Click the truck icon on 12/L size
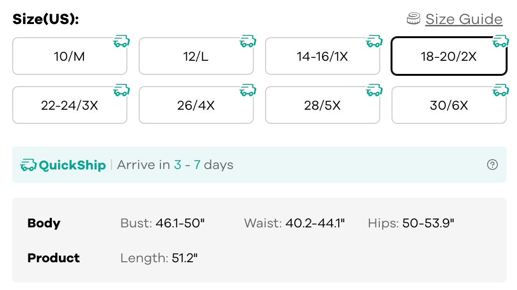The width and height of the screenshot is (517, 290). click(x=248, y=41)
